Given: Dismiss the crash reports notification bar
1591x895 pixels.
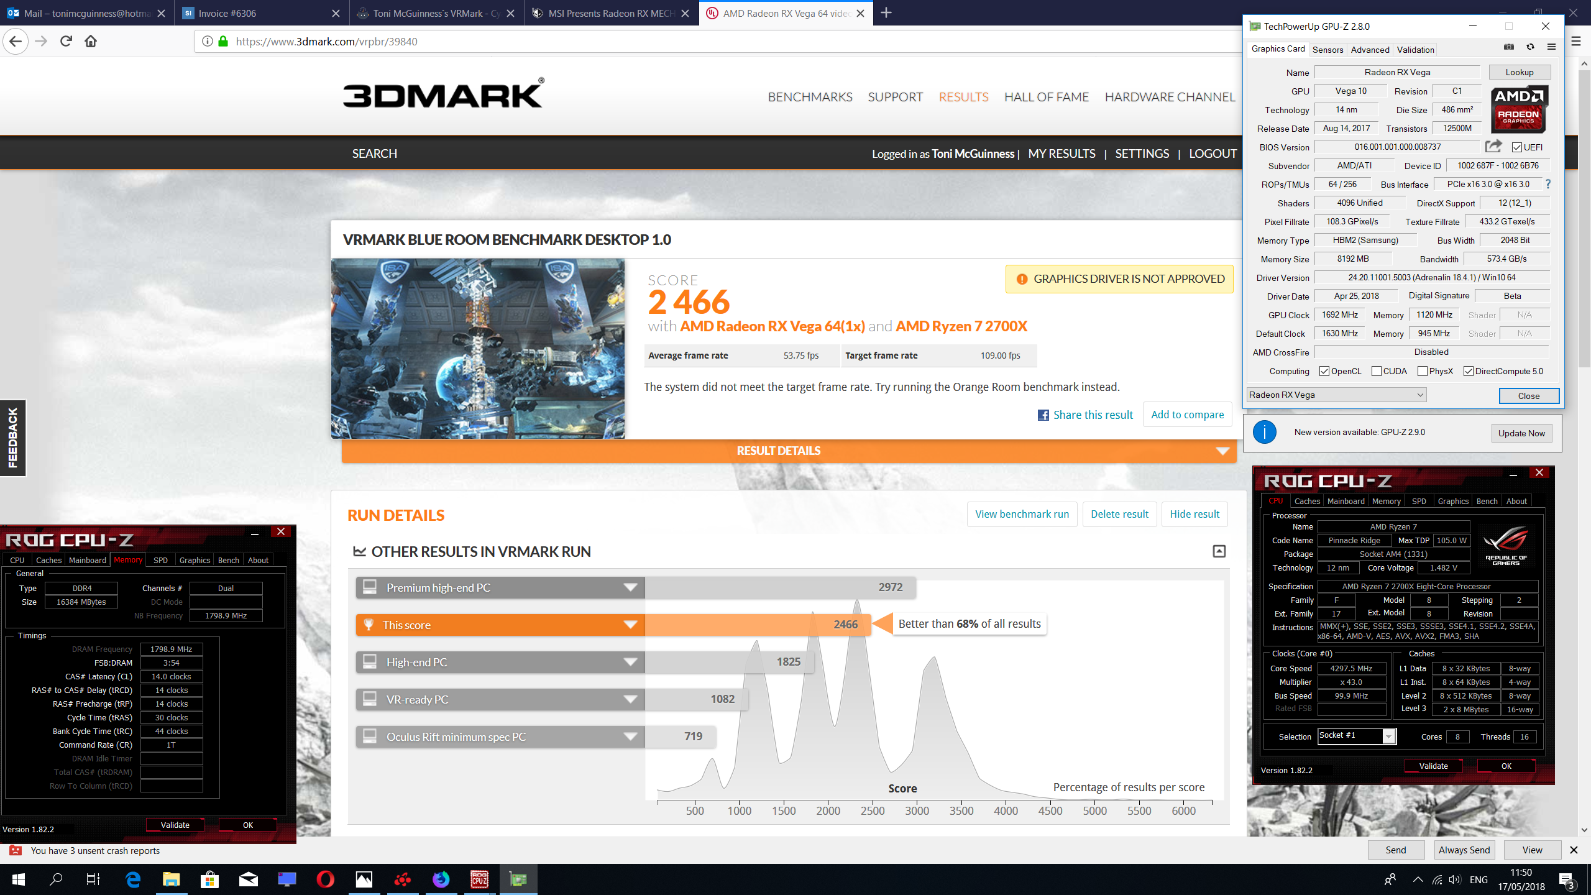Looking at the screenshot, I should point(1574,850).
